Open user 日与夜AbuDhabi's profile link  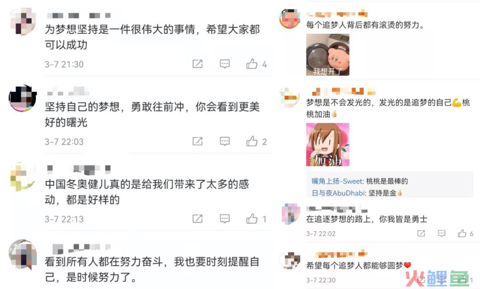(x=339, y=193)
